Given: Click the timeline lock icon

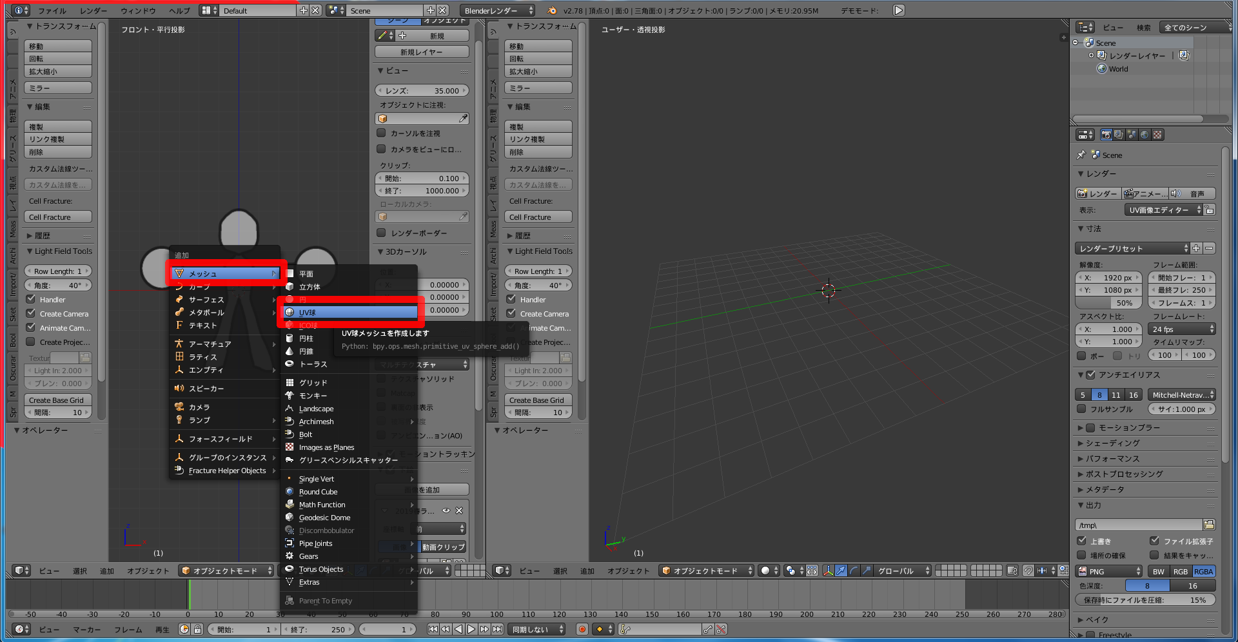Looking at the screenshot, I should 198,629.
